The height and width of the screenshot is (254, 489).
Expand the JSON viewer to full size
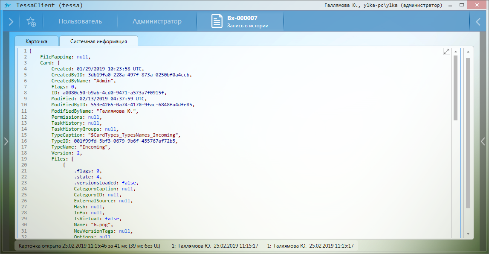(446, 52)
